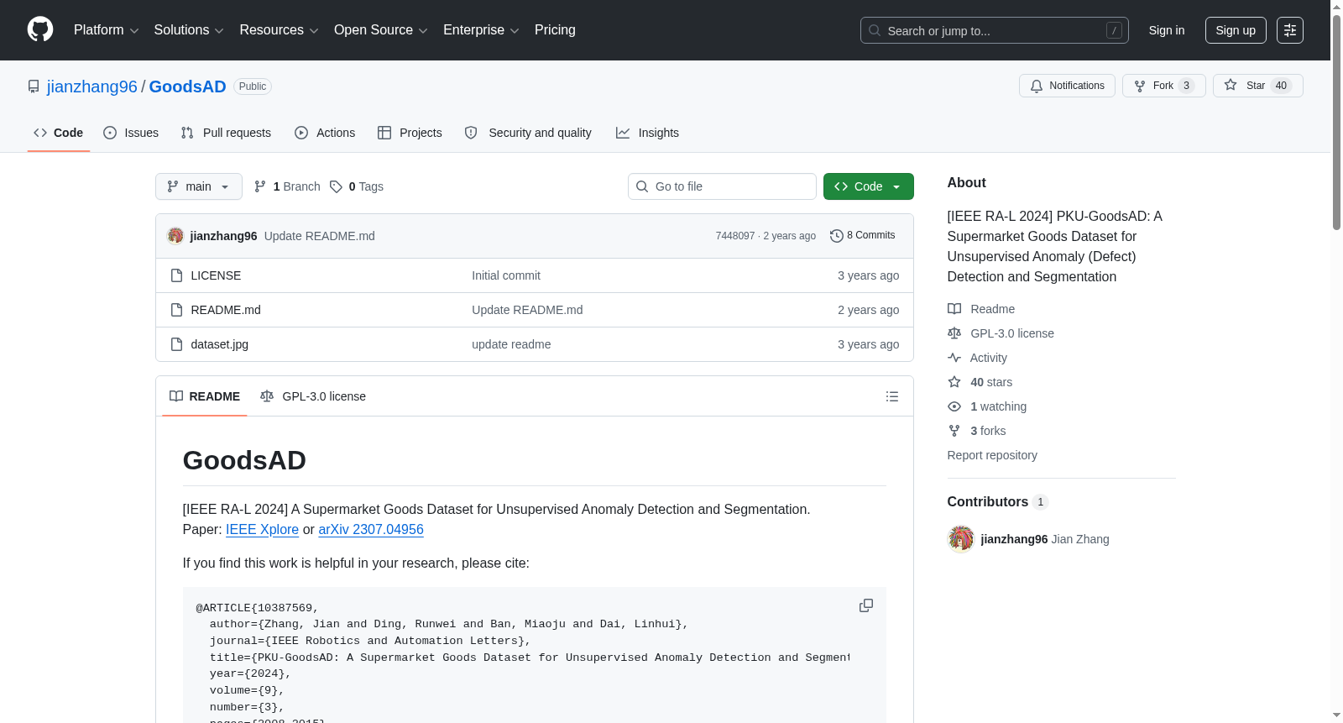Open the jianzhang96 owner profile link

tap(92, 86)
